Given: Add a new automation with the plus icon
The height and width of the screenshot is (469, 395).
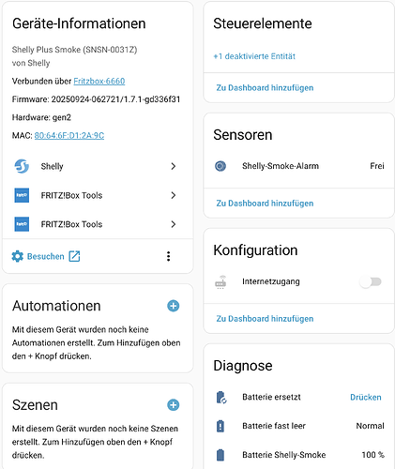Looking at the screenshot, I should [x=174, y=306].
